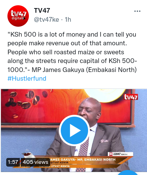
Task: Click the tv47 watermark logo in video corner
Action: (131, 97)
